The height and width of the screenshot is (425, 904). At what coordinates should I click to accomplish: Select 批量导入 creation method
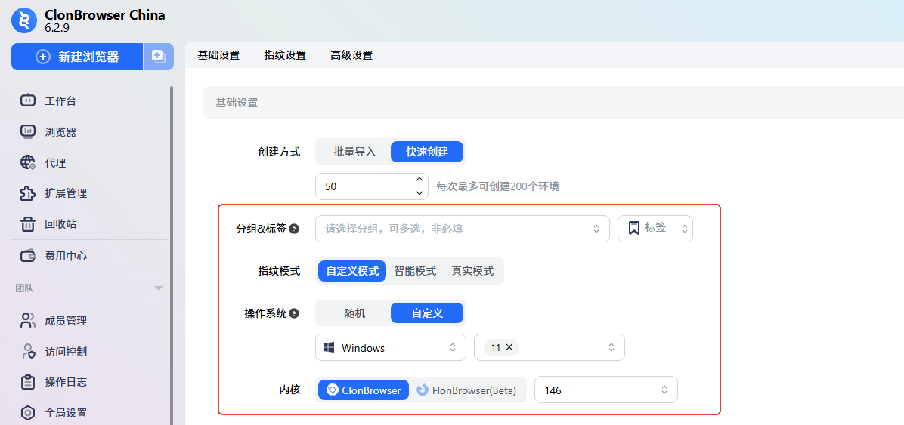click(354, 152)
